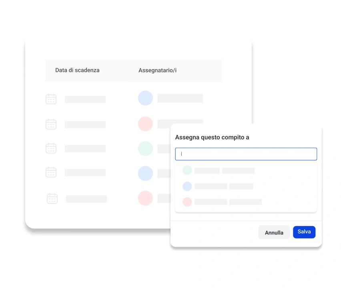Select the red assignee avatar in the second row

(145, 124)
